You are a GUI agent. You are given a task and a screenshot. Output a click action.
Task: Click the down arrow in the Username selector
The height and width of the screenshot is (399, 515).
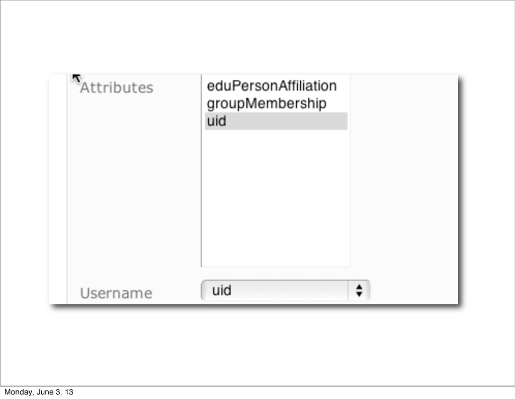tap(359, 294)
